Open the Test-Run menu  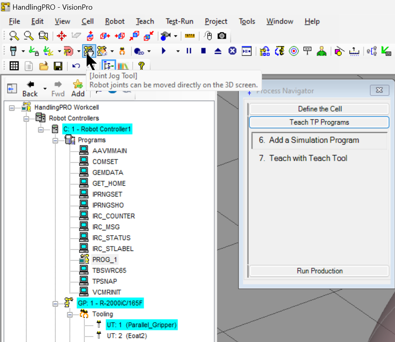tap(179, 21)
